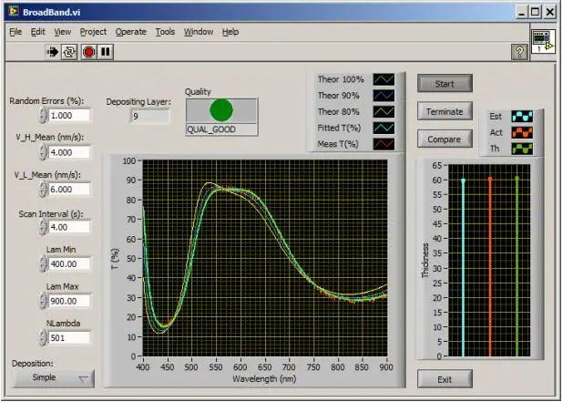Click the NLambda stepper arrows
This screenshot has width=563, height=402.
(43, 338)
